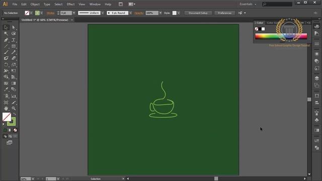Select the Line Segment tool
This screenshot has width=322, height=181.
[6, 46]
